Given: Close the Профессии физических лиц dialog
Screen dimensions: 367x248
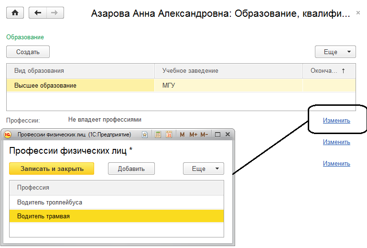Looking at the screenshot, I should tap(228, 135).
